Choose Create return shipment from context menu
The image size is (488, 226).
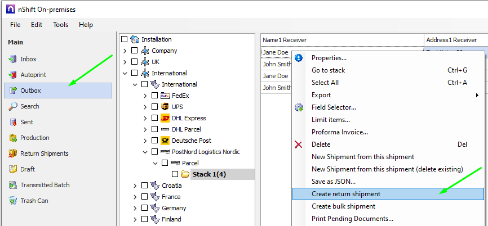pos(345,194)
